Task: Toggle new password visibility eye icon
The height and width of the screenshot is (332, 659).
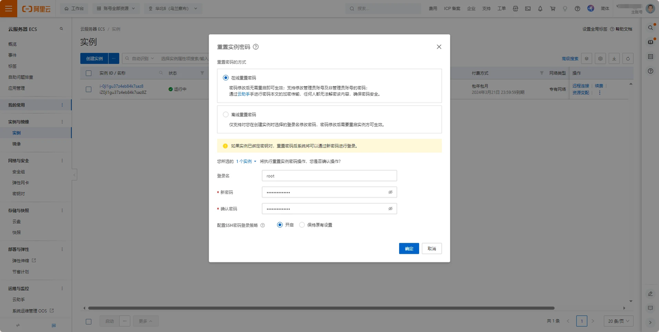Action: tap(390, 192)
